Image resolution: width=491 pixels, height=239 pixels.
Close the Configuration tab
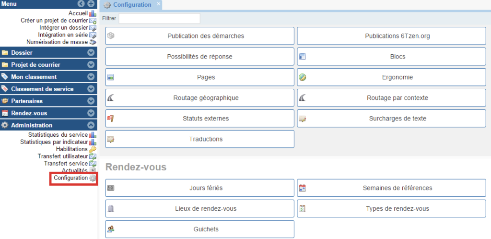159,4
